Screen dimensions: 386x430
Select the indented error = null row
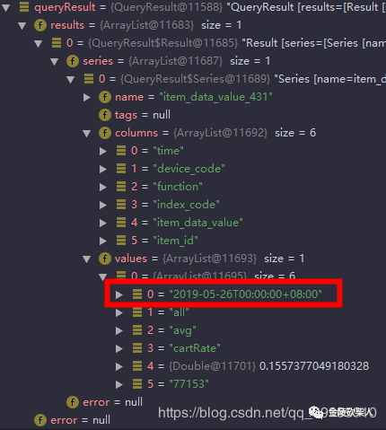click(x=104, y=402)
